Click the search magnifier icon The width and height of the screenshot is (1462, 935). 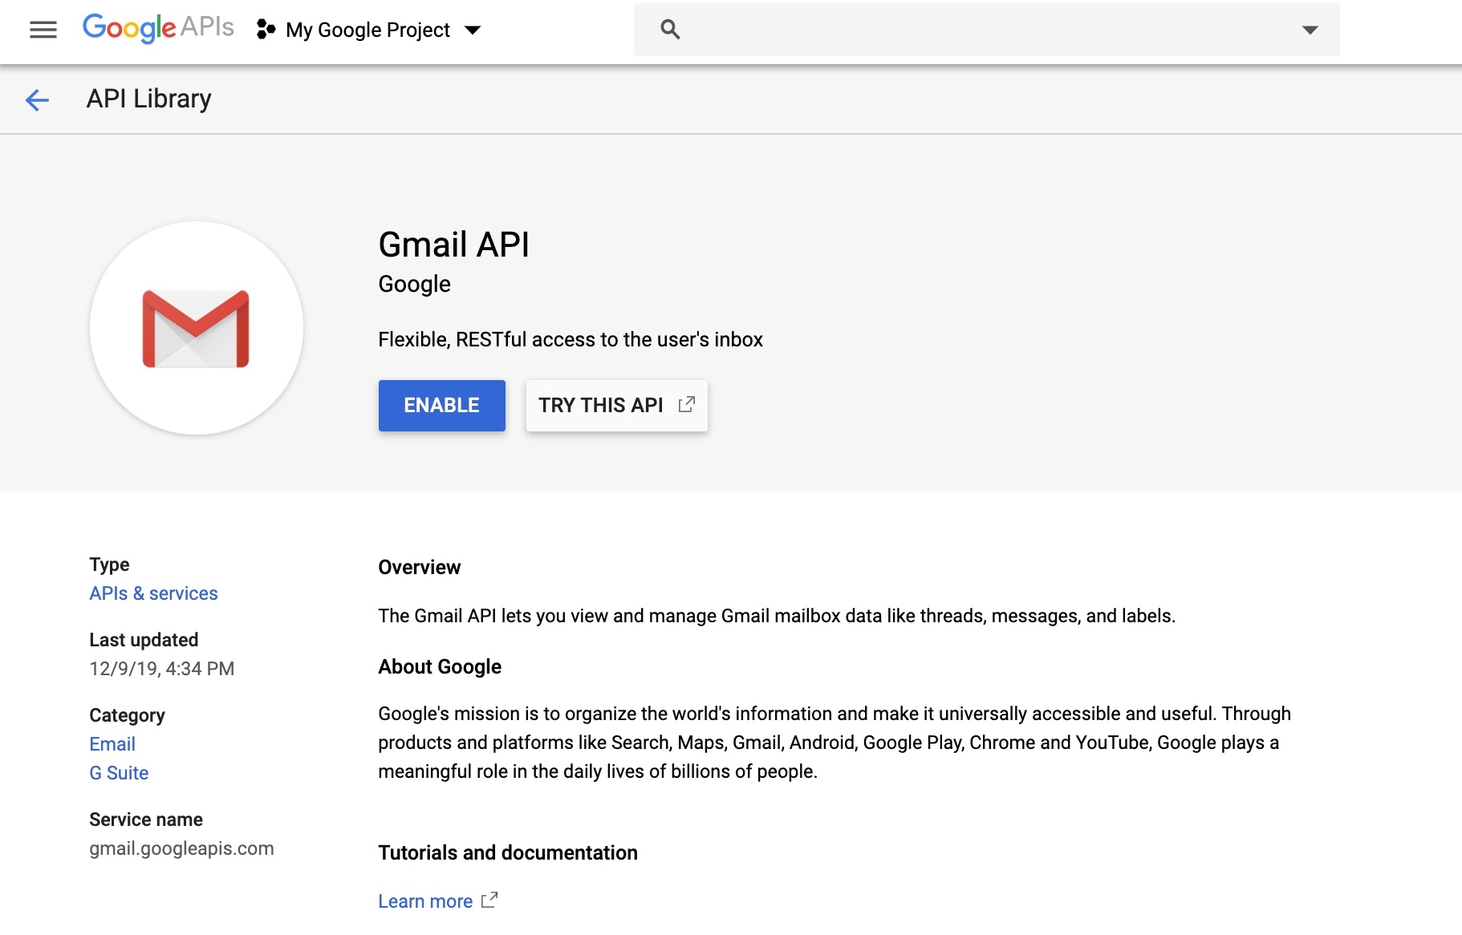click(x=670, y=30)
